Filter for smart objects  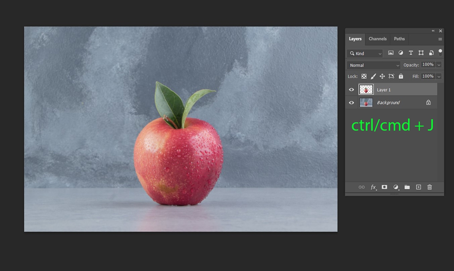[x=431, y=53]
